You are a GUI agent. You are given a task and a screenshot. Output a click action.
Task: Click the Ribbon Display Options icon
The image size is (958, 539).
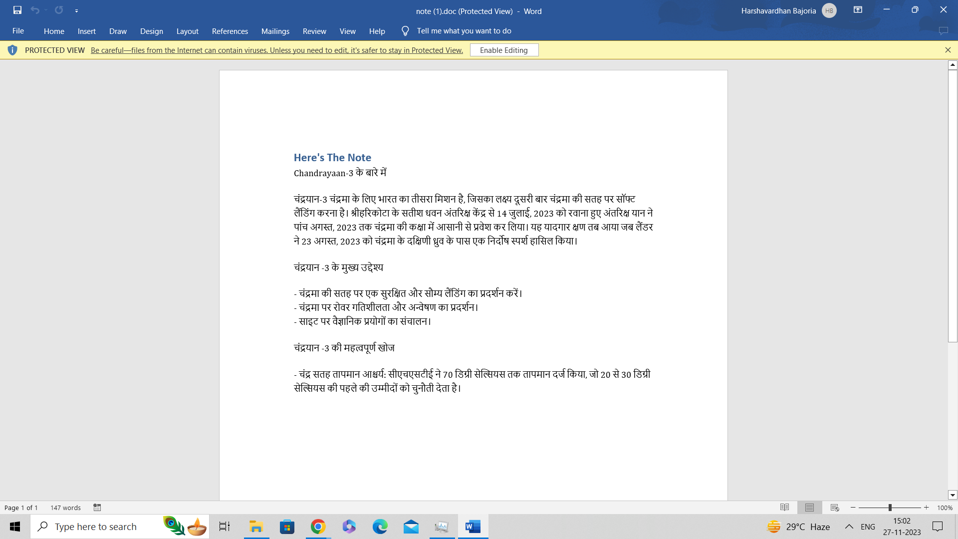pos(858,10)
